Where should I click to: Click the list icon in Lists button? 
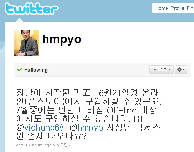click(x=154, y=69)
